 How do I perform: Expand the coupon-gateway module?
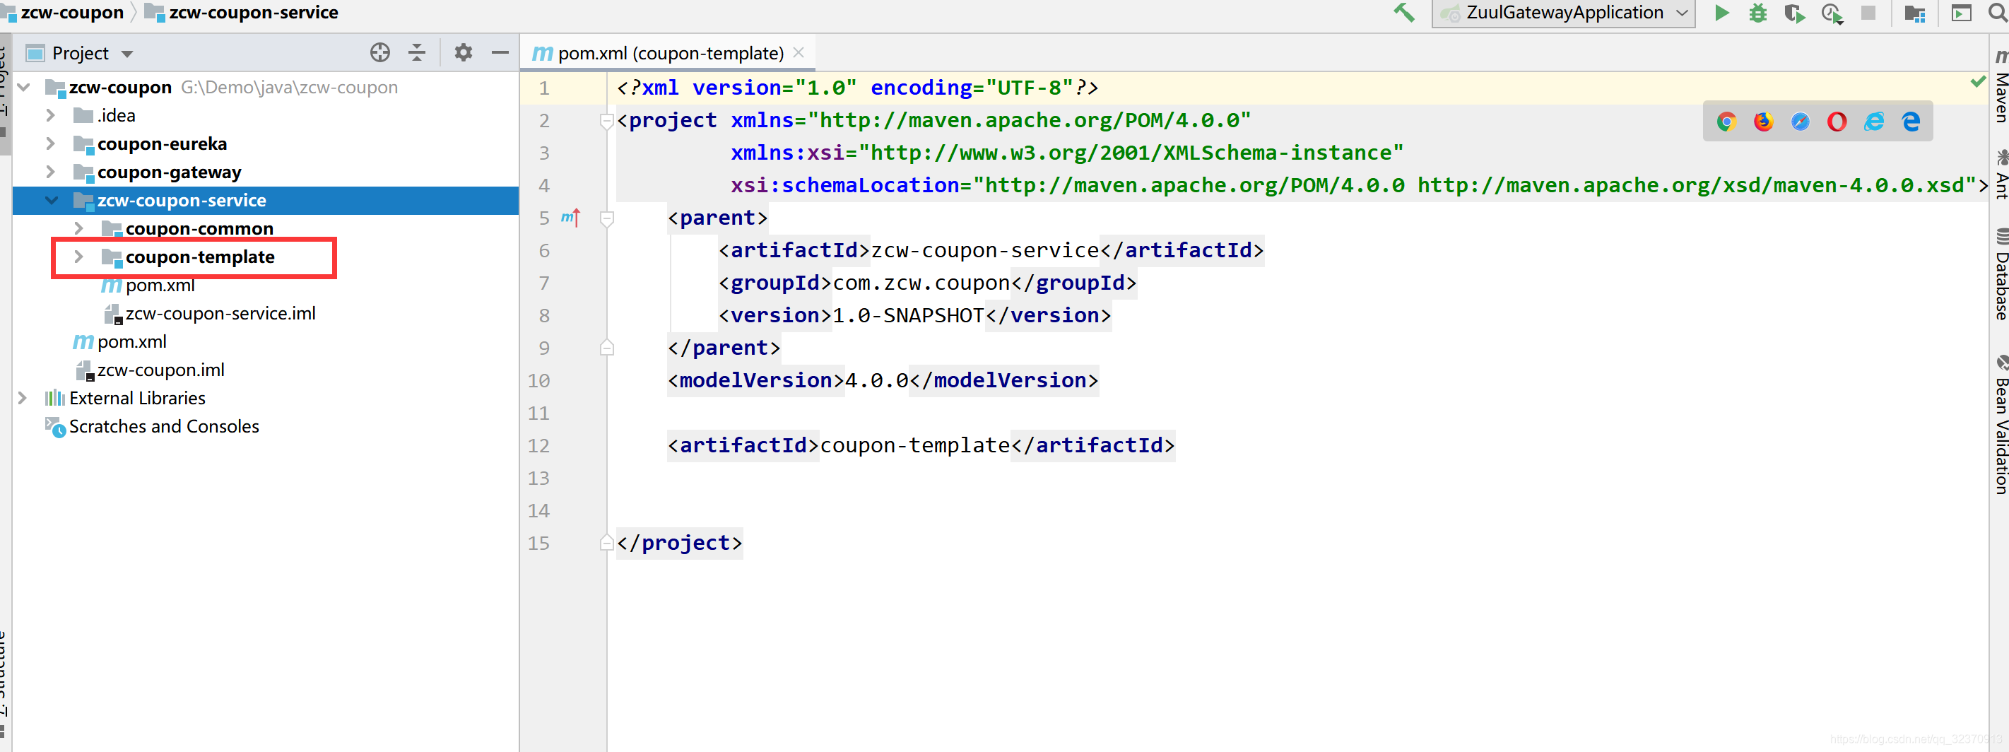[50, 172]
